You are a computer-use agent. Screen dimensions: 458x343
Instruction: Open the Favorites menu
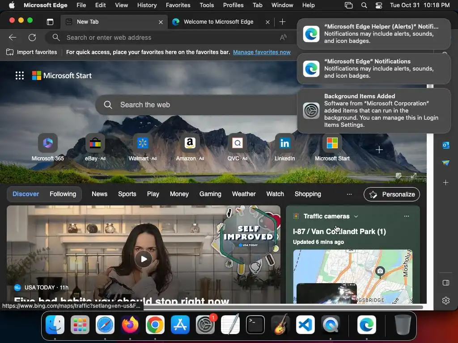coord(178,5)
